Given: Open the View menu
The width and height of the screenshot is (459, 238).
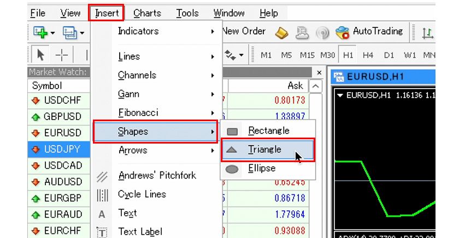Looking at the screenshot, I should [x=70, y=13].
